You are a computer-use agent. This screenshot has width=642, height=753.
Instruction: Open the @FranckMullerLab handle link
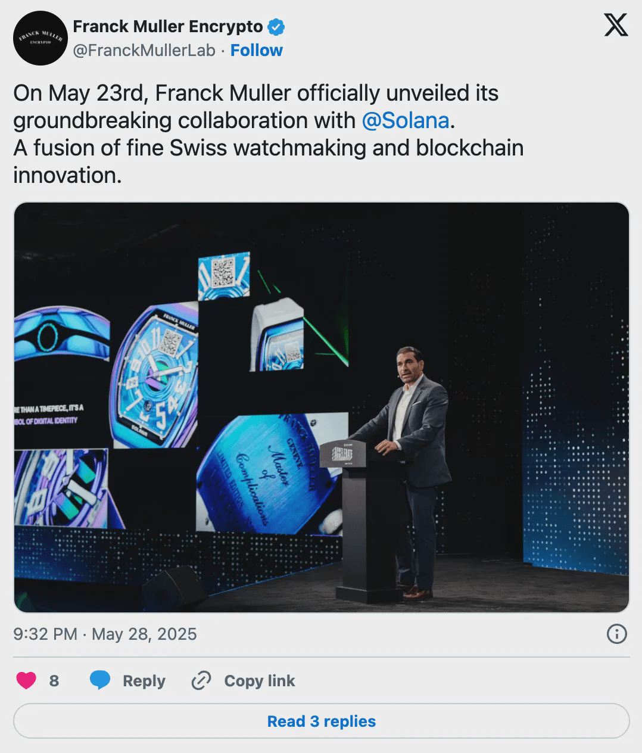click(x=144, y=51)
